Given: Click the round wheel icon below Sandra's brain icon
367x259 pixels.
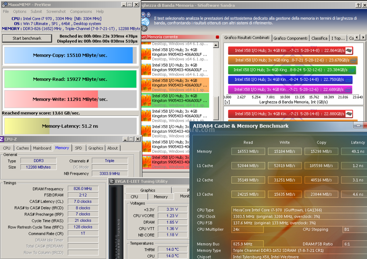Looking at the screenshot, I should coord(144,29).
